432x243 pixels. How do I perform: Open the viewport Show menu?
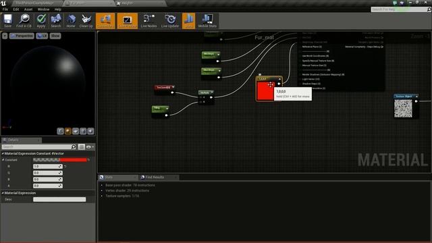tap(55, 36)
